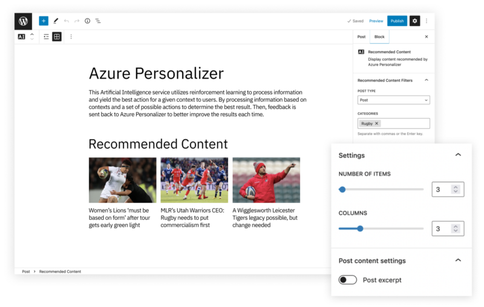Click the Columns number field

coord(448,228)
